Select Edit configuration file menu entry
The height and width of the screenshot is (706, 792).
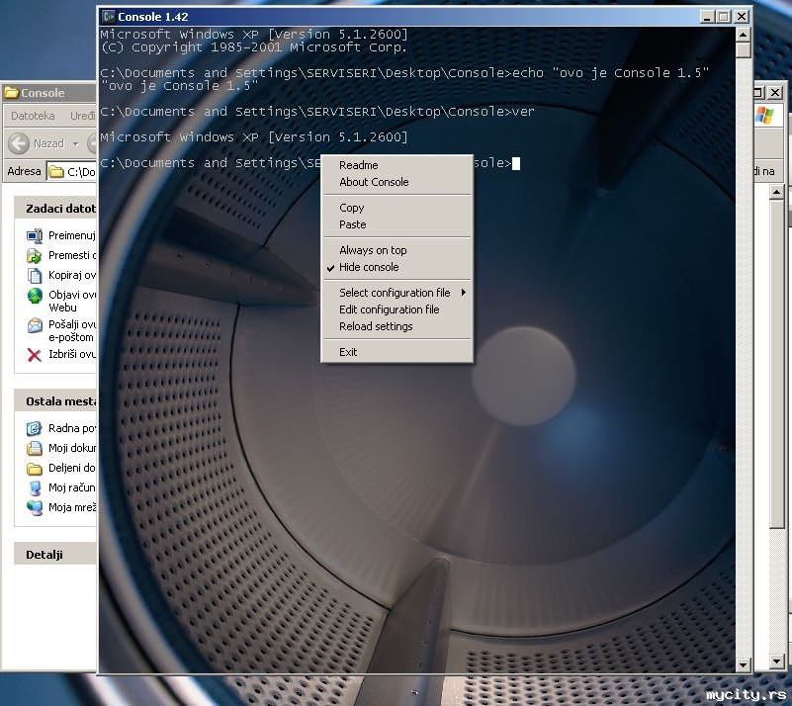tap(389, 309)
